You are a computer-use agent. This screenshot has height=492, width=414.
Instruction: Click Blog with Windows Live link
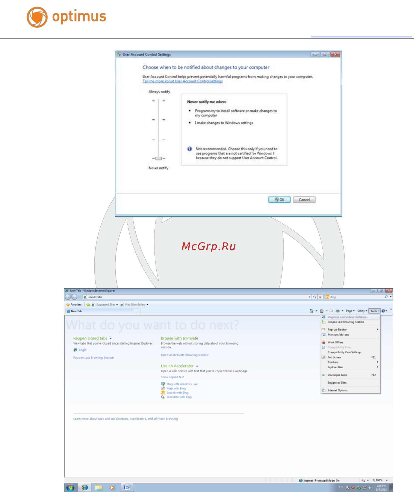pyautogui.click(x=182, y=384)
